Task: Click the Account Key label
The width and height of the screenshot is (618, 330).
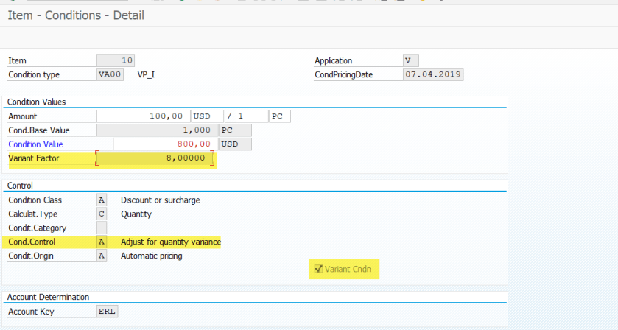Action: click(31, 312)
